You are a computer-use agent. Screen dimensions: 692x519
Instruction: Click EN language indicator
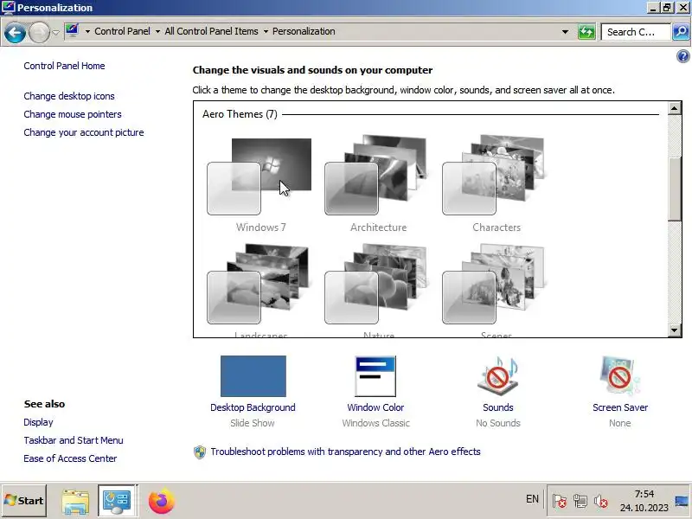[532, 499]
